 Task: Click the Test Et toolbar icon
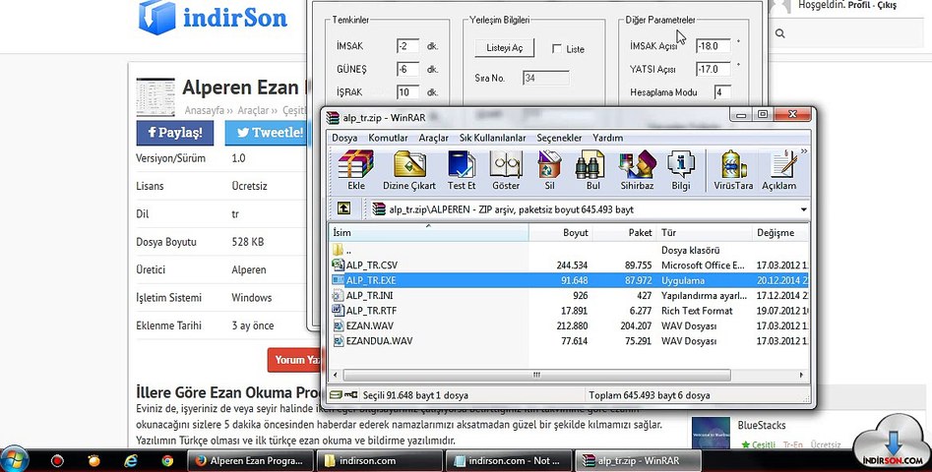click(x=462, y=170)
